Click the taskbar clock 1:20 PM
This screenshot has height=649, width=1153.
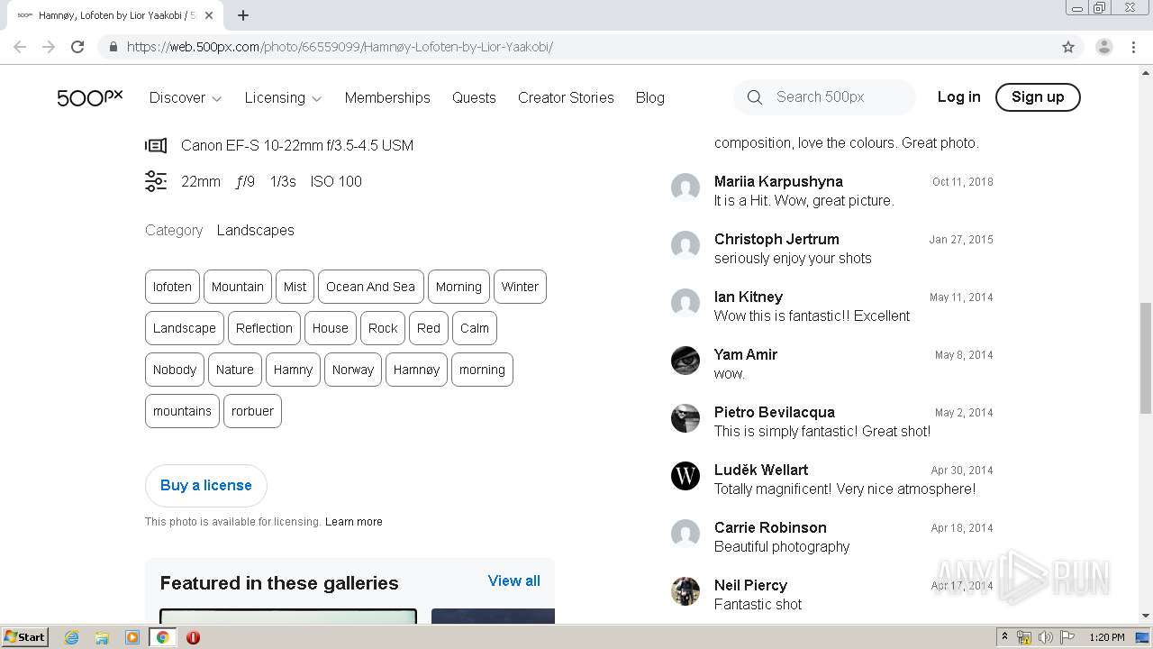pyautogui.click(x=1106, y=637)
